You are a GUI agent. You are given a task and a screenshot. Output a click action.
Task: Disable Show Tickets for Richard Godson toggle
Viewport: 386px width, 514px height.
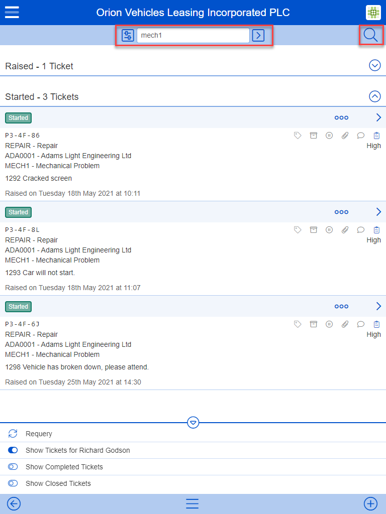click(13, 450)
